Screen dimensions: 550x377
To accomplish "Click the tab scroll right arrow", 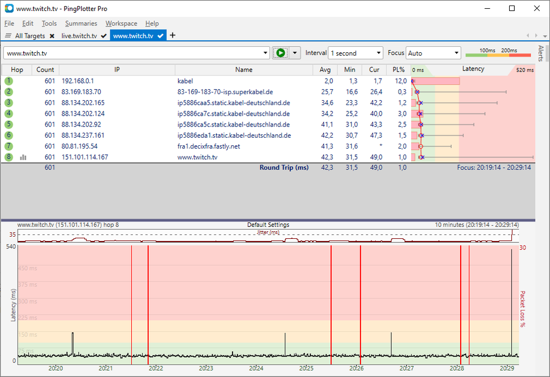I will tap(536, 35).
